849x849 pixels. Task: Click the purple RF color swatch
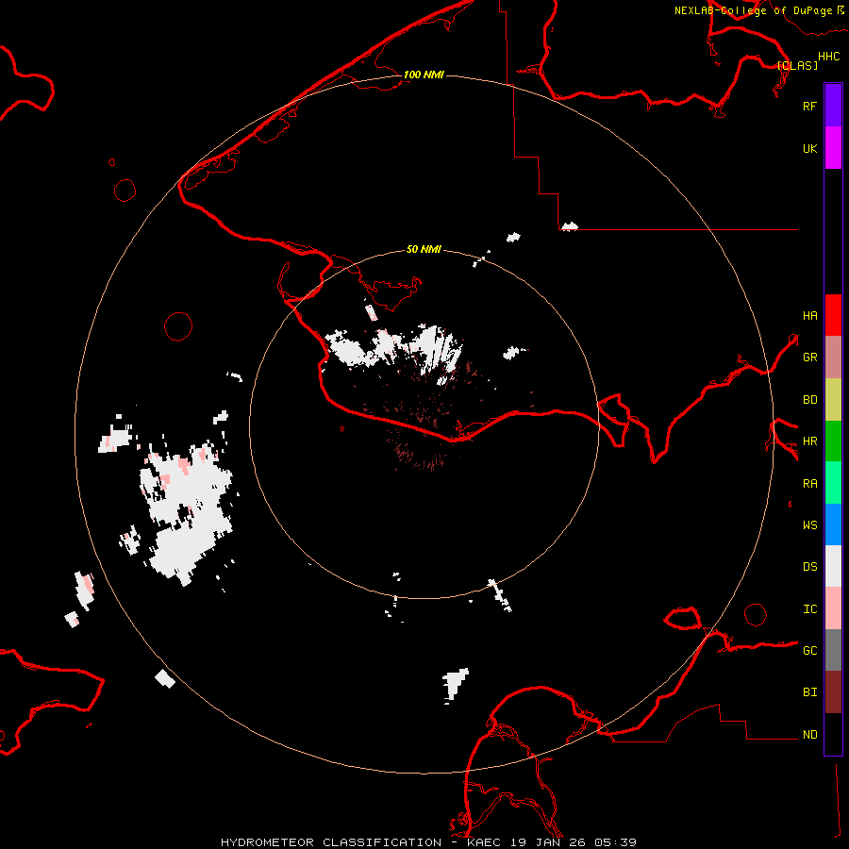pyautogui.click(x=833, y=106)
